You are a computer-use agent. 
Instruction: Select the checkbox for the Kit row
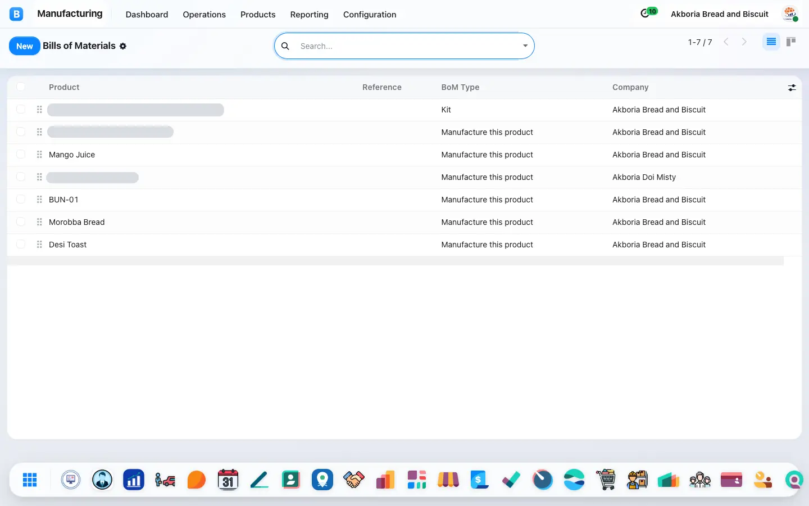pyautogui.click(x=21, y=109)
